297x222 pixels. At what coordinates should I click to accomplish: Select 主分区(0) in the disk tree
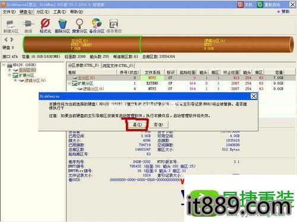[x=27, y=70]
